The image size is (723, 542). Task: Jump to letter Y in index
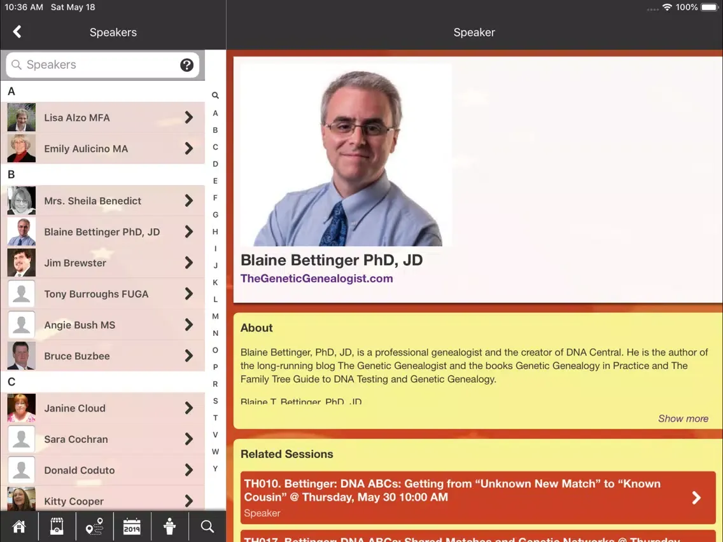pyautogui.click(x=215, y=469)
